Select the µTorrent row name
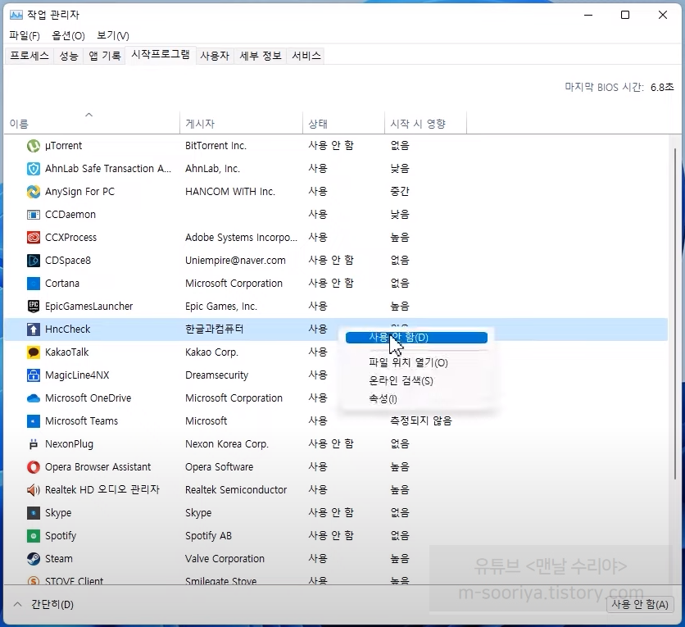The image size is (685, 627). (x=63, y=146)
